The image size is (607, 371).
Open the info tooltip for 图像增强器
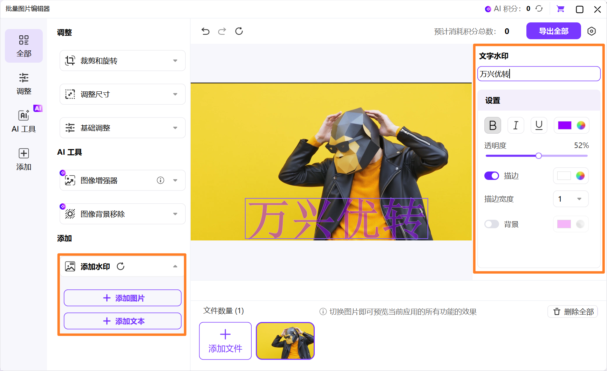point(161,180)
